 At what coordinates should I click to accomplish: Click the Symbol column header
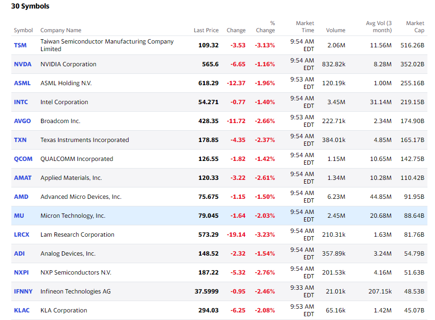(23, 30)
